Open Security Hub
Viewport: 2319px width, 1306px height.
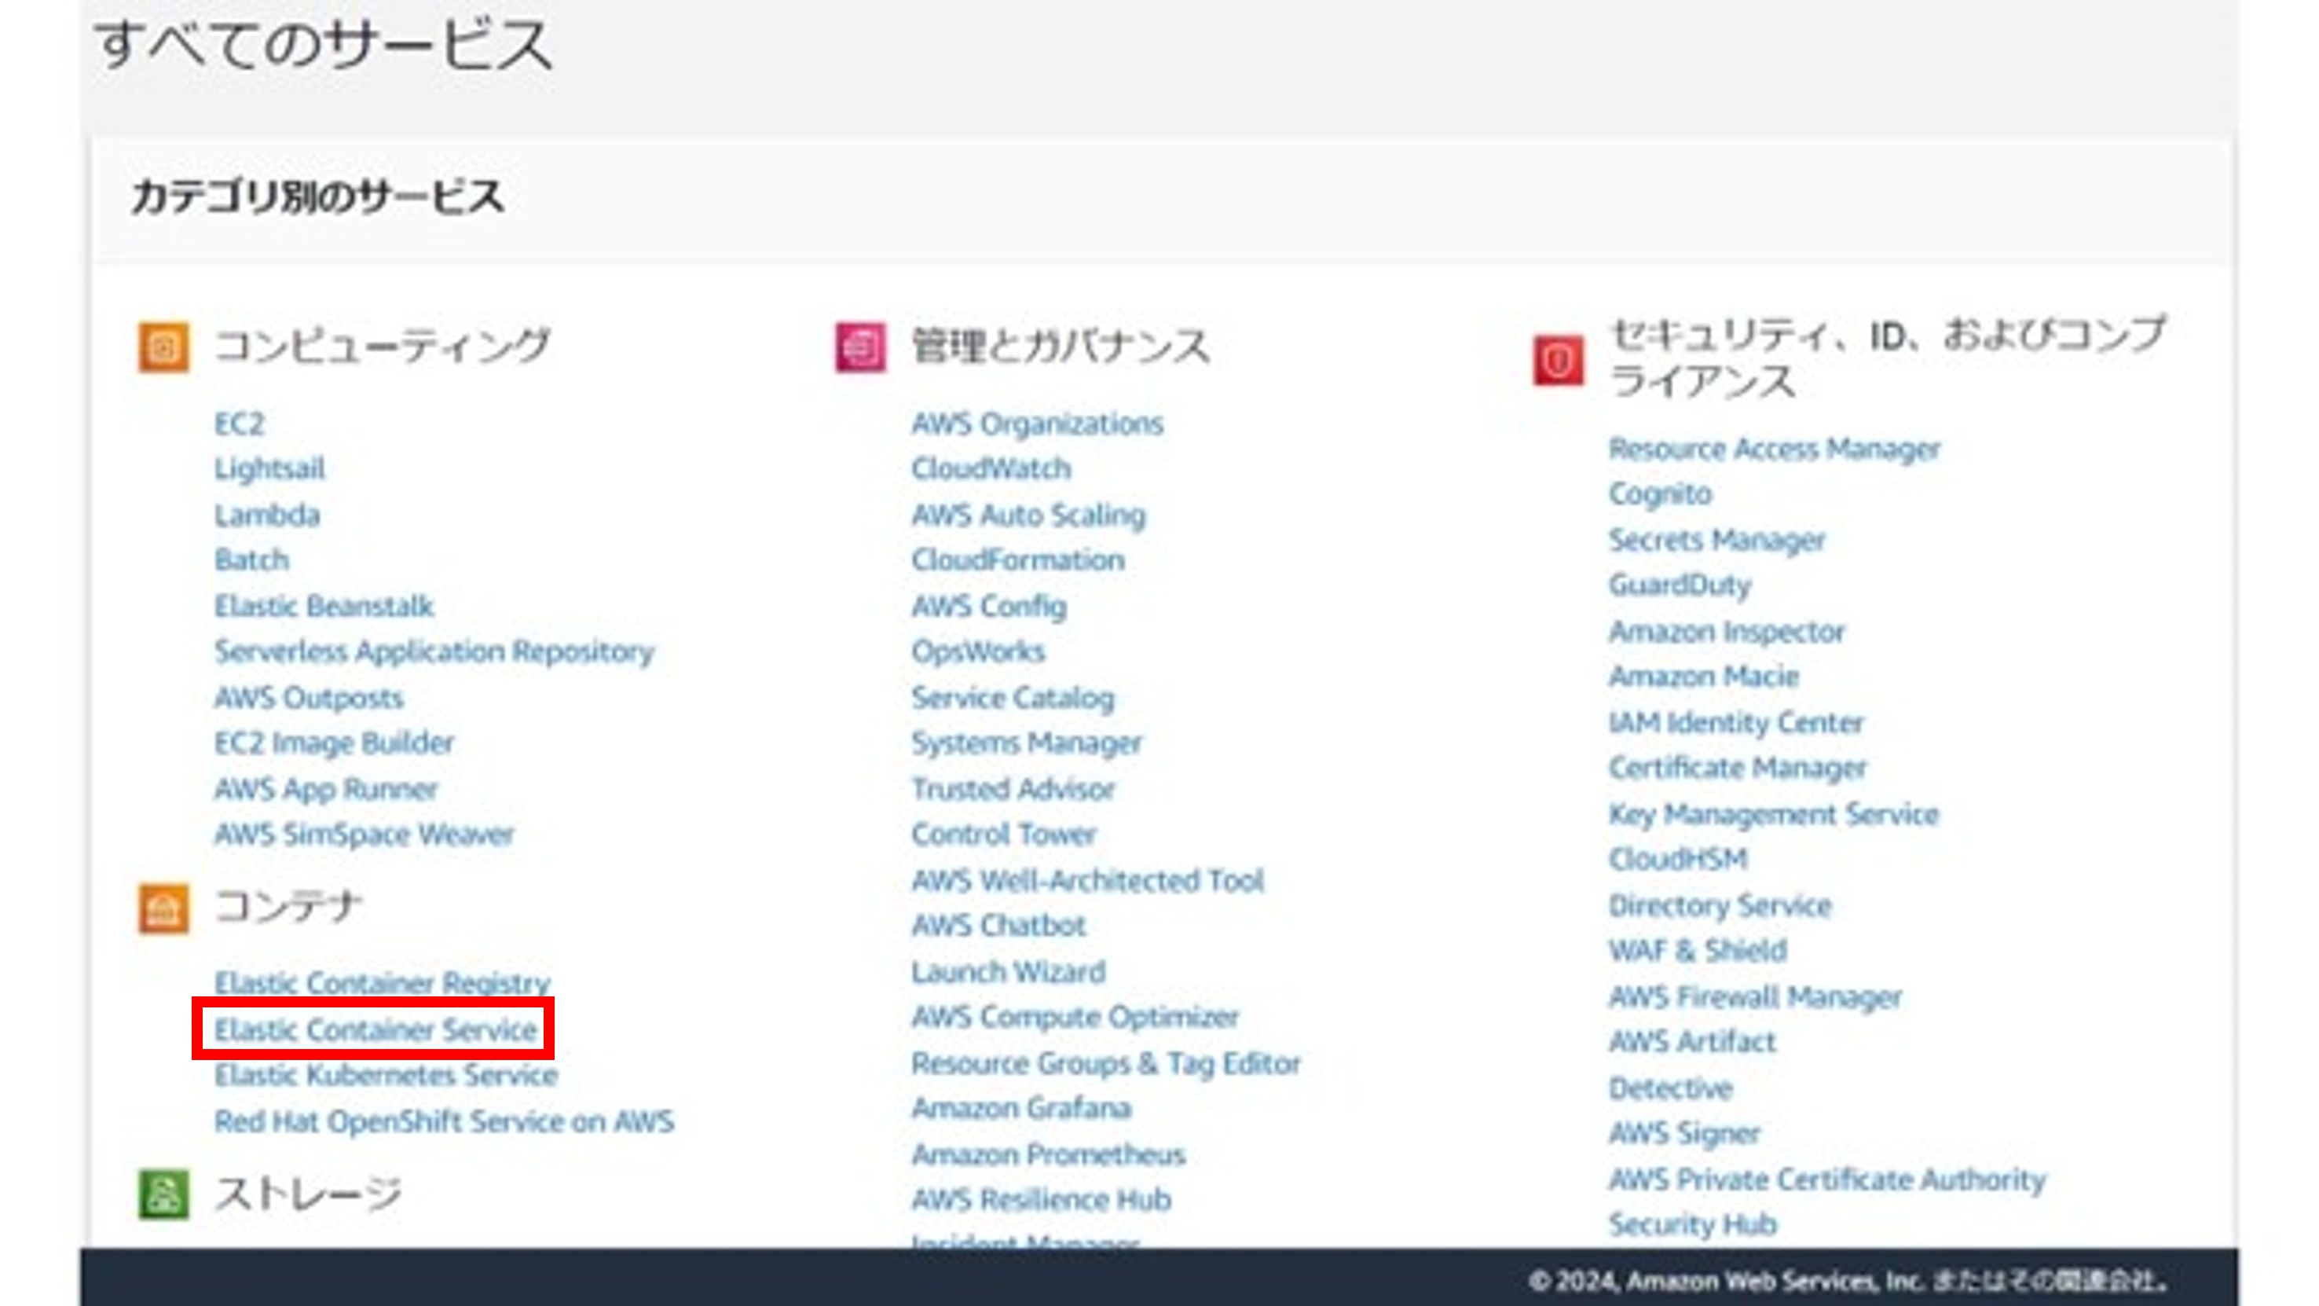pyautogui.click(x=1692, y=1226)
